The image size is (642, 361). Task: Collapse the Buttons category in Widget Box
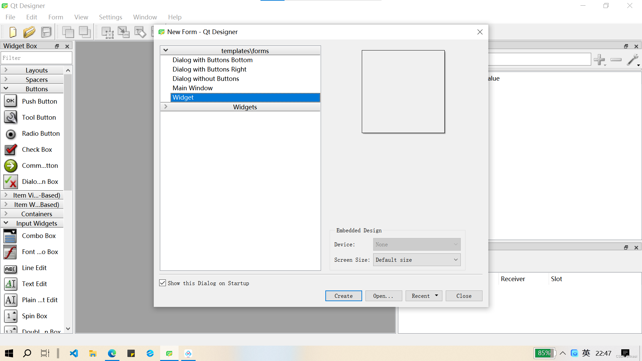(6, 89)
